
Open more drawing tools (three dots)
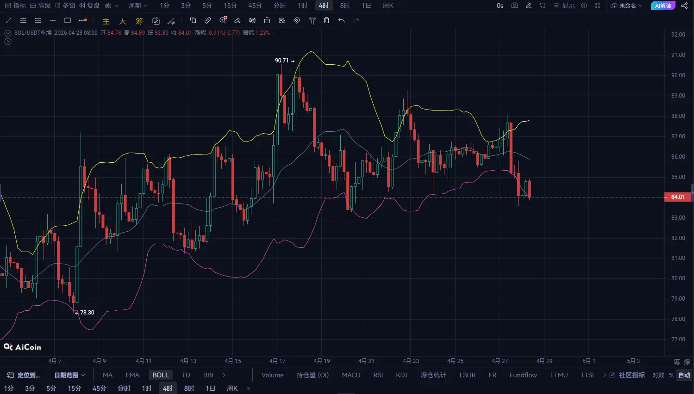[x=83, y=20]
